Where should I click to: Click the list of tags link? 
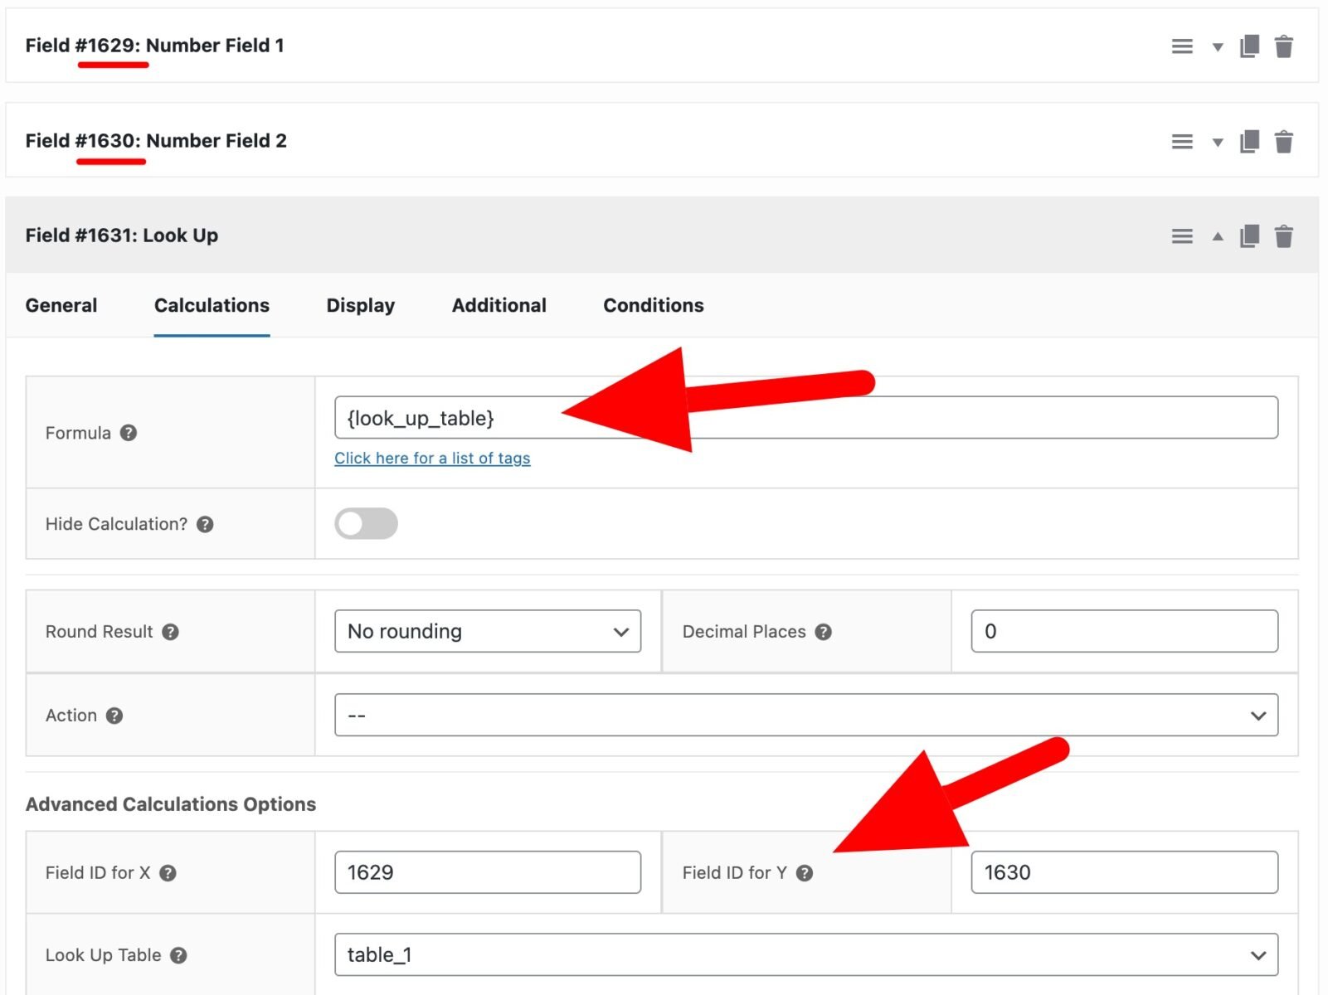click(431, 458)
